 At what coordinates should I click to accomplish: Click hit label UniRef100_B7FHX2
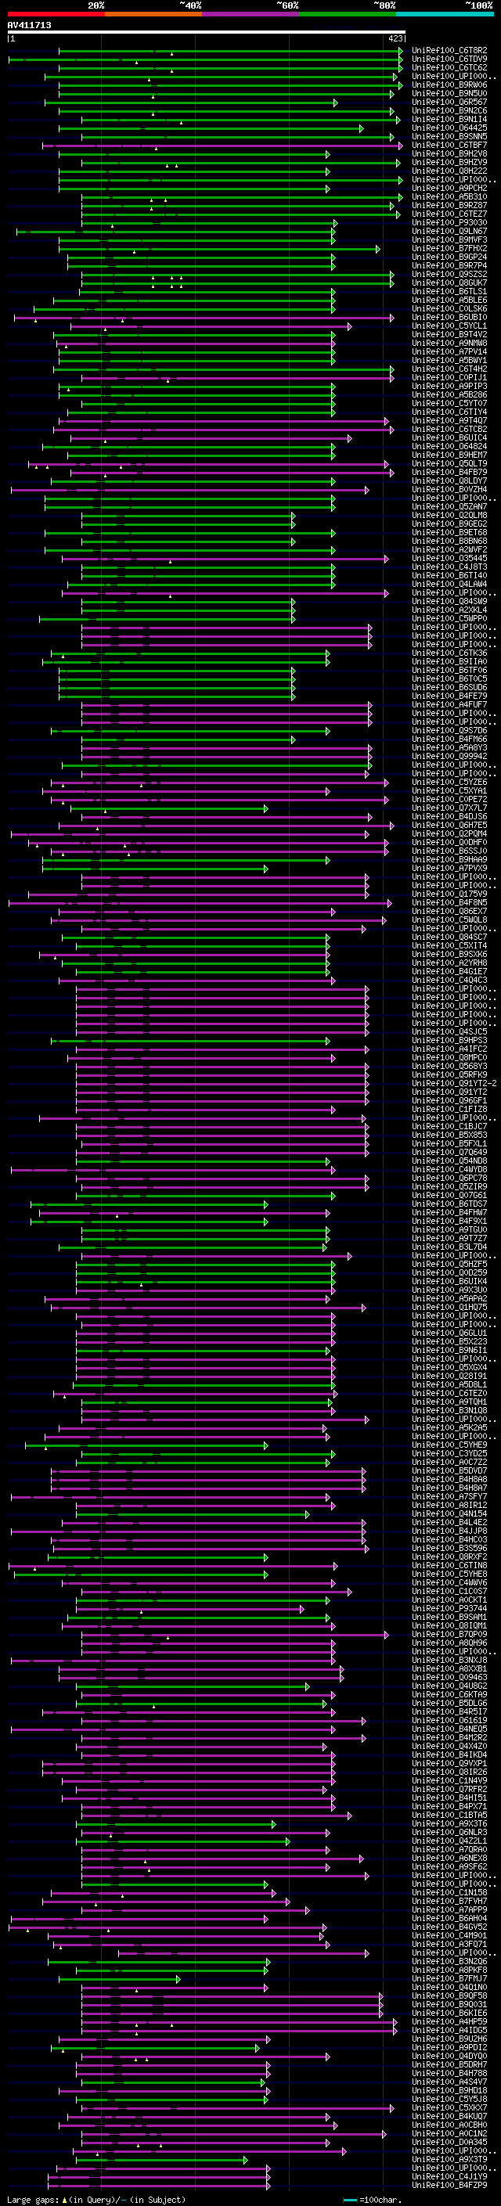[449, 248]
